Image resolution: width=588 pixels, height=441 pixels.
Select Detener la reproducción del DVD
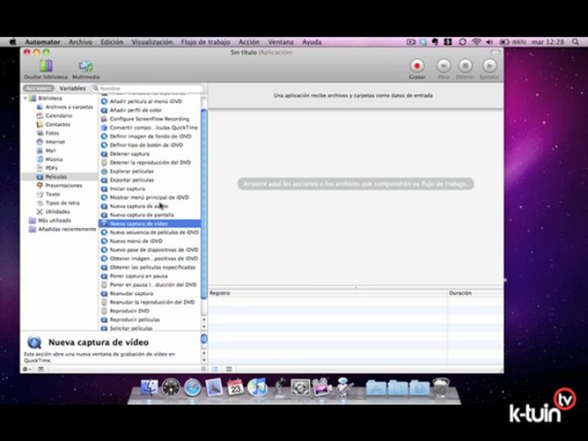click(x=150, y=162)
